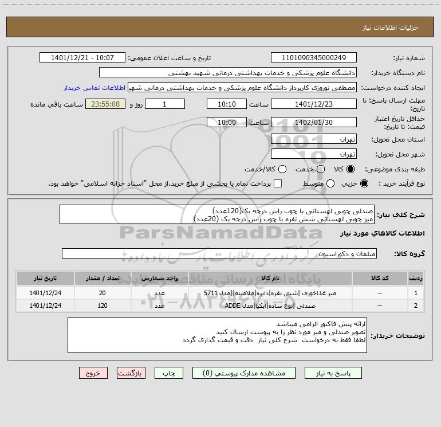Screen dimensions: 441x427
Task: Click the توضیحات خریدار notes box
Action: pos(218,335)
